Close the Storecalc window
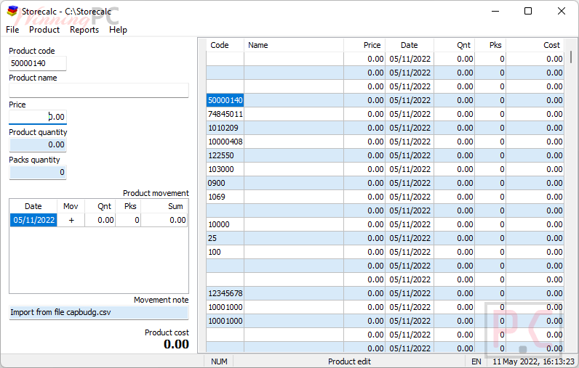 coord(562,11)
